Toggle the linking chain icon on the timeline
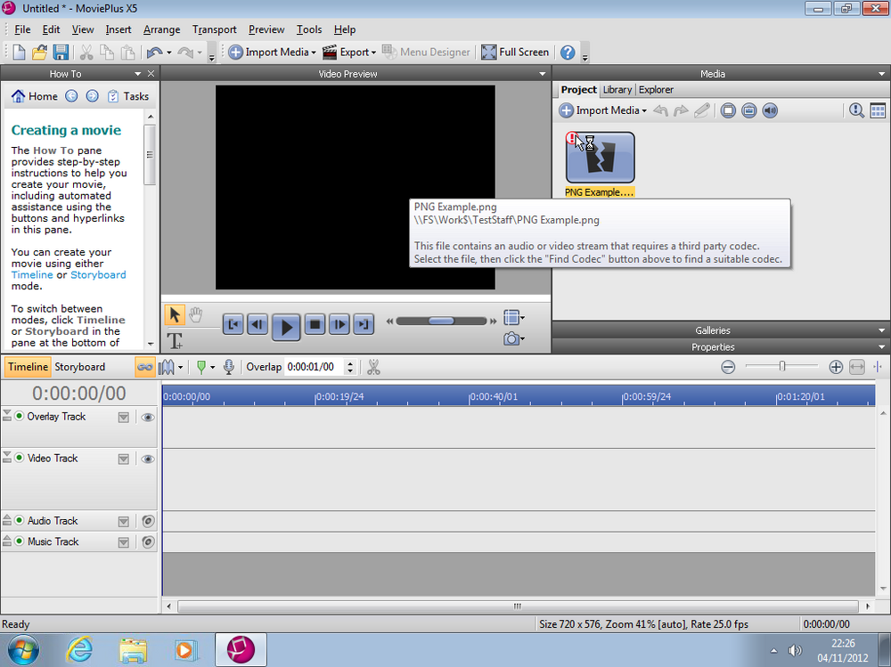The height and width of the screenshot is (667, 891). 145,367
